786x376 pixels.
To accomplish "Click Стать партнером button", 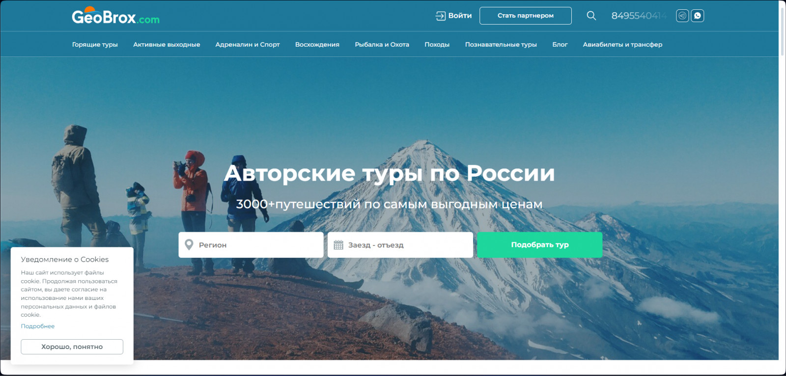I will tap(526, 16).
